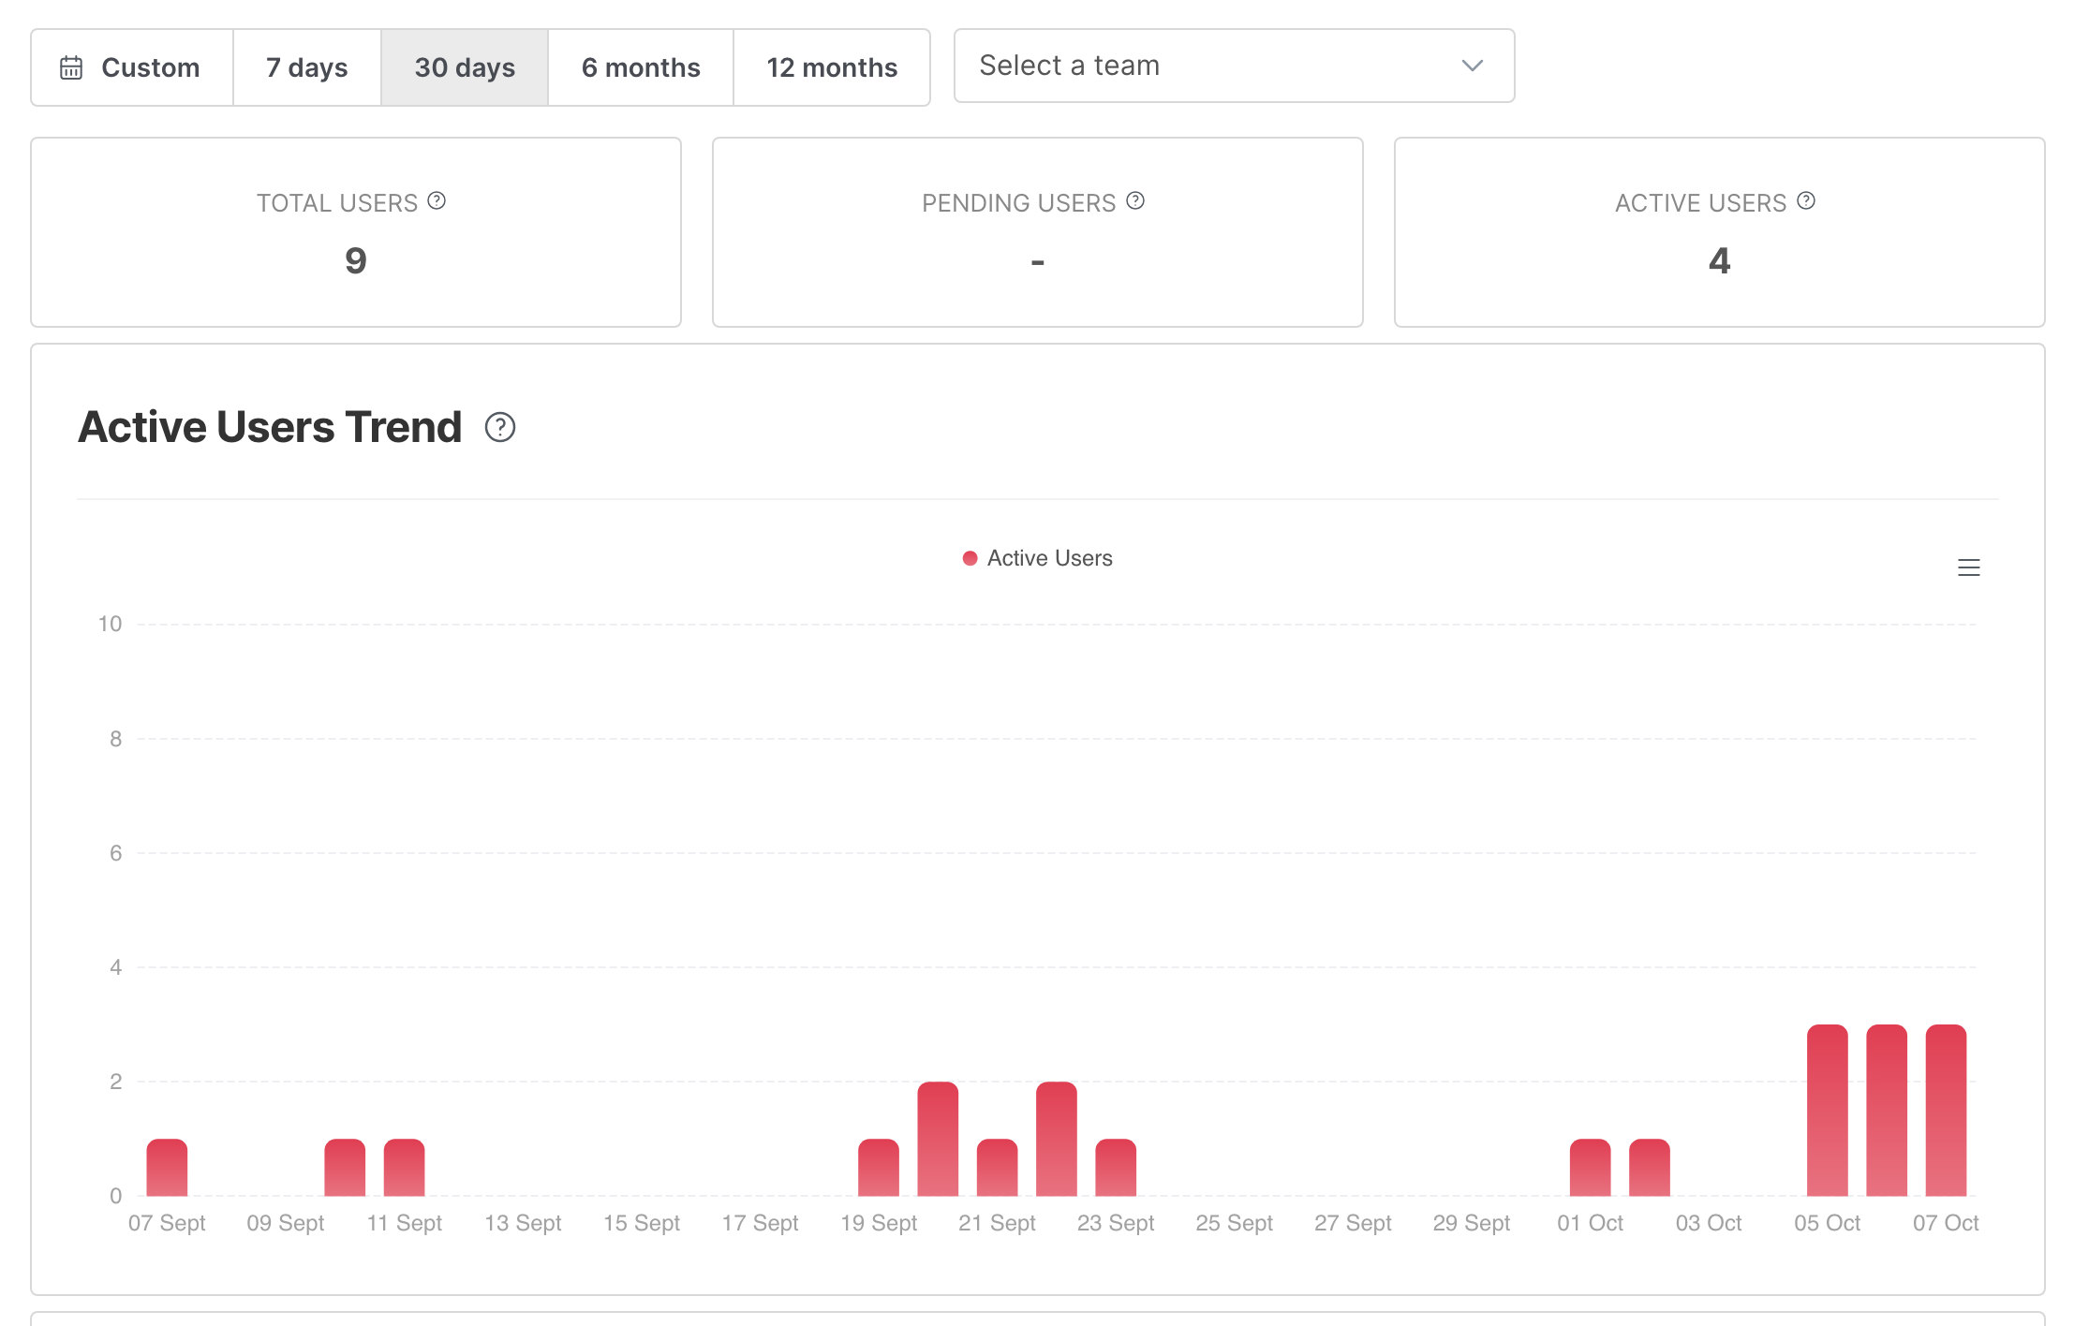The height and width of the screenshot is (1326, 2074).
Task: Click the Active Users Trend help icon
Action: click(500, 427)
